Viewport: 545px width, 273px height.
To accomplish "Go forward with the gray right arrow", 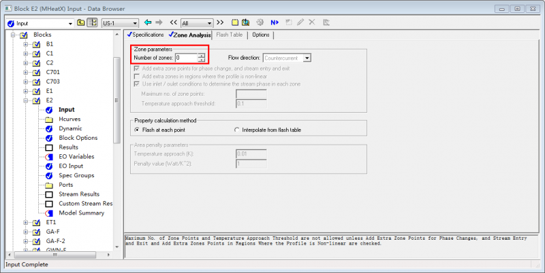I will [x=159, y=22].
